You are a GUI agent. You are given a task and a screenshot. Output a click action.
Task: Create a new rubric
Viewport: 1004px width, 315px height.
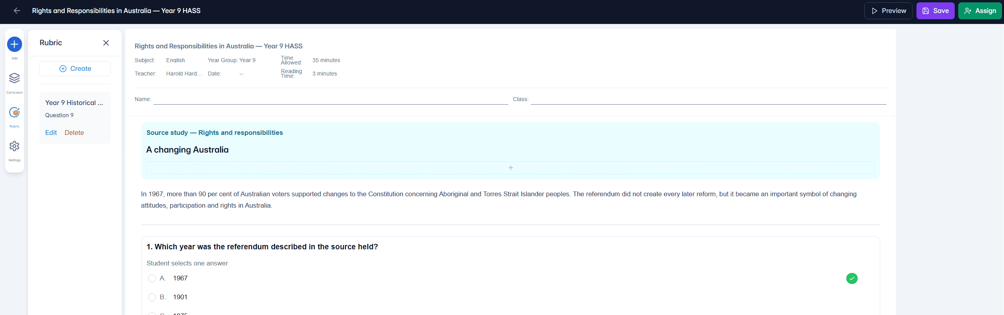point(75,69)
